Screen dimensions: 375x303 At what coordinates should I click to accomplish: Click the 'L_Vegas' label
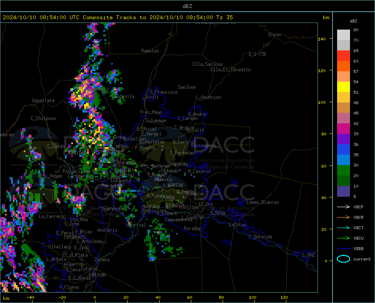tap(53, 176)
